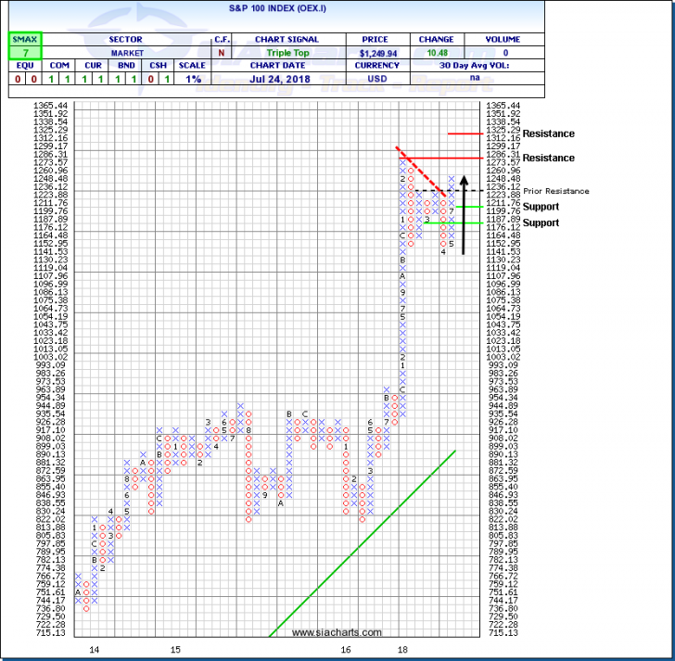Open the siacharts.com link
This screenshot has width=675, height=661.
(337, 633)
